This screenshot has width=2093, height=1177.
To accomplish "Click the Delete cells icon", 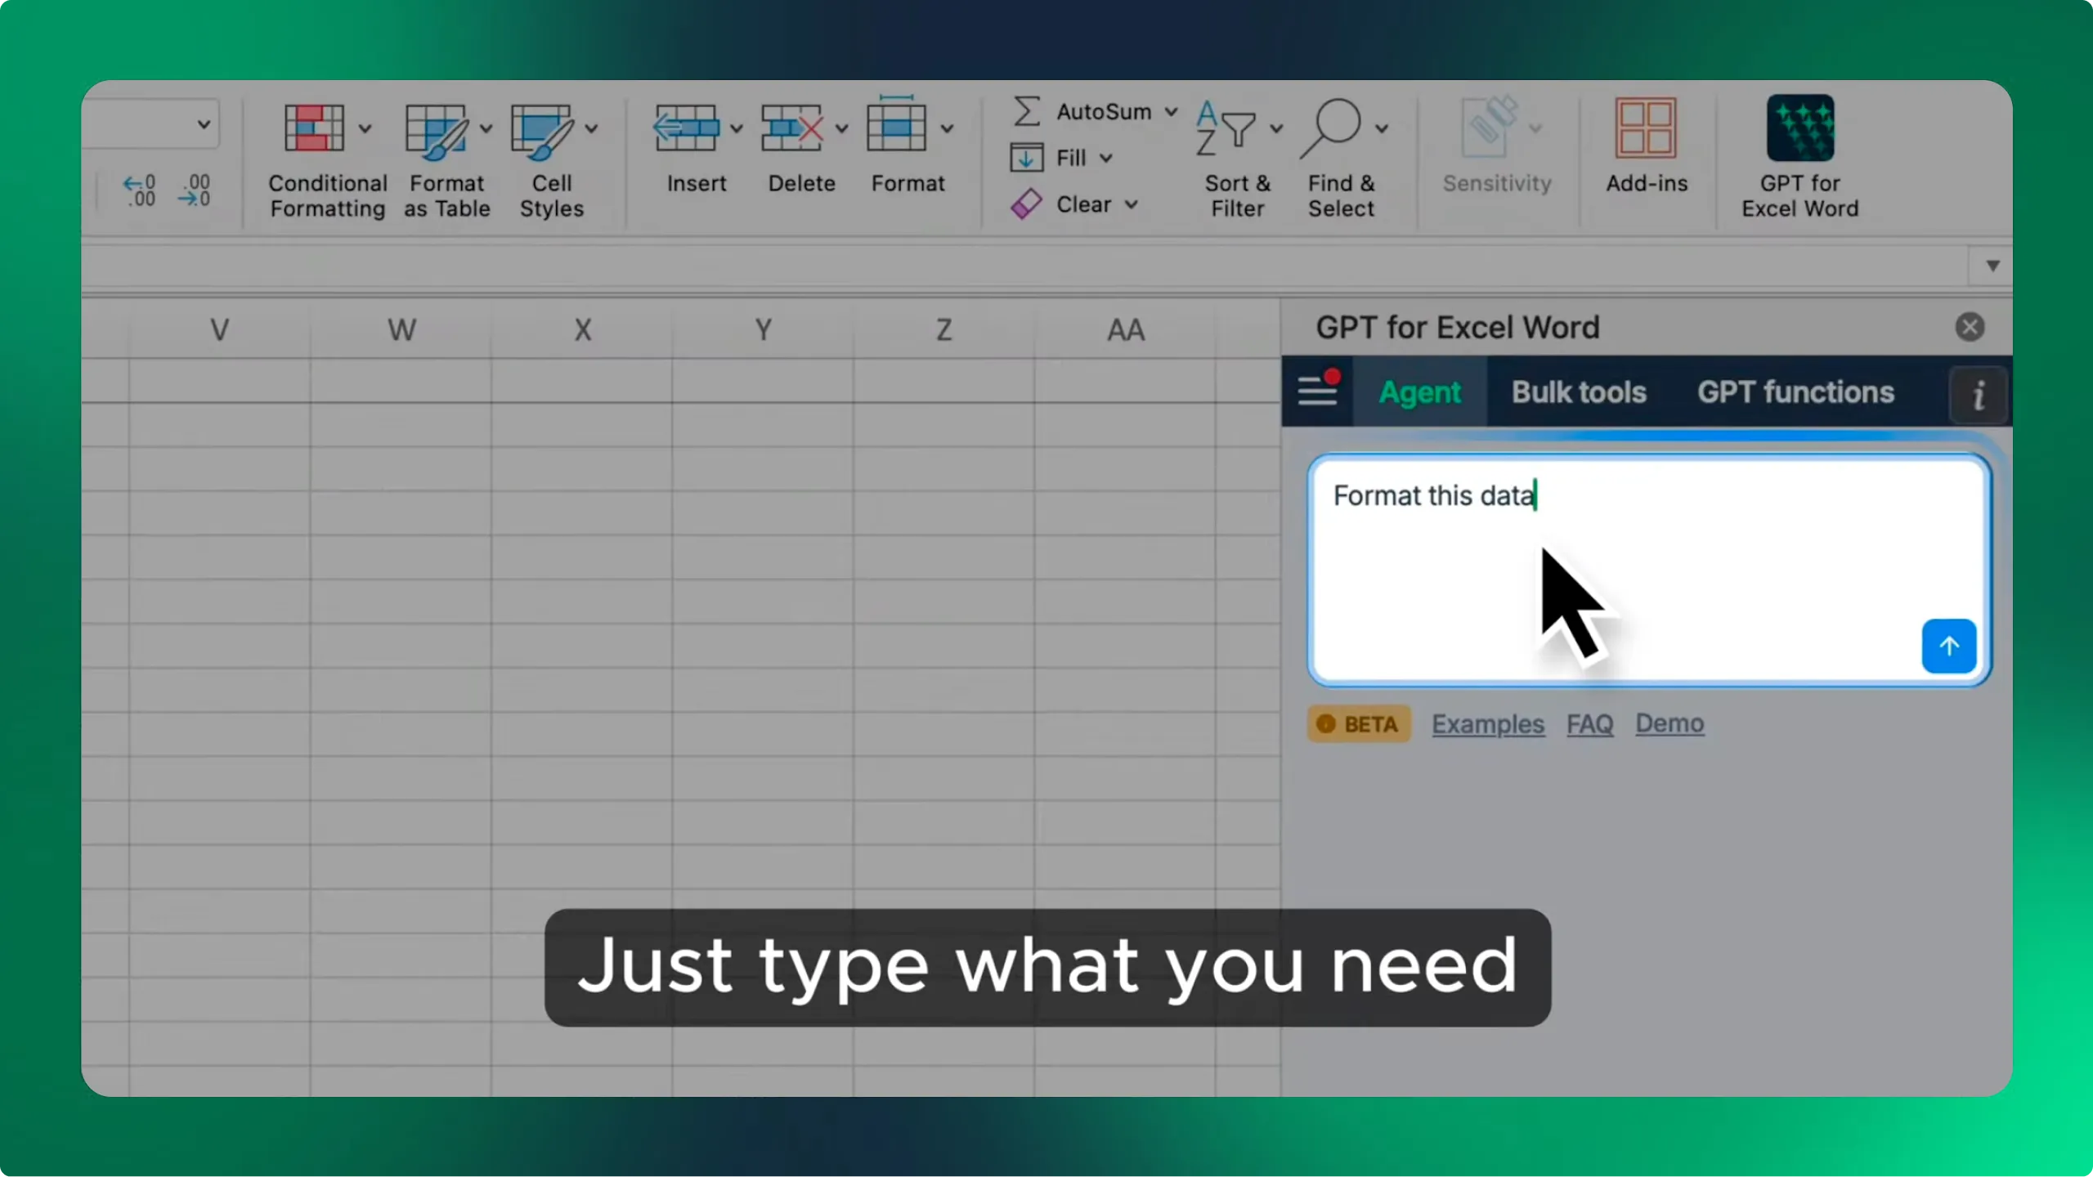I will coord(791,128).
